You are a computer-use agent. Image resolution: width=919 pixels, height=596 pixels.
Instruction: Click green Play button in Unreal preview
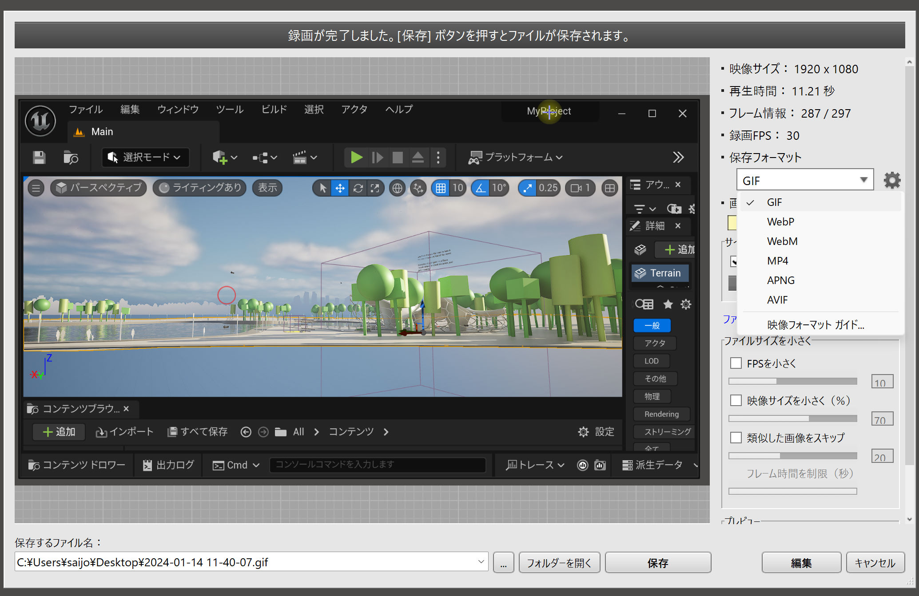tap(356, 158)
